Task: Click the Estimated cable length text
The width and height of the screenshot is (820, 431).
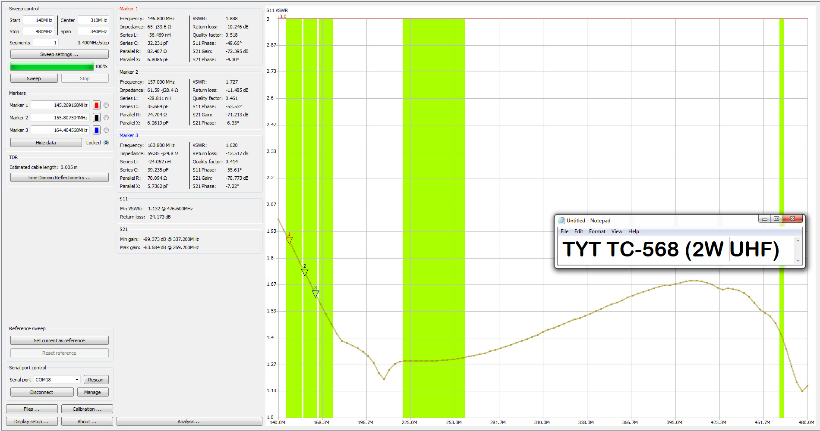Action: click(44, 167)
